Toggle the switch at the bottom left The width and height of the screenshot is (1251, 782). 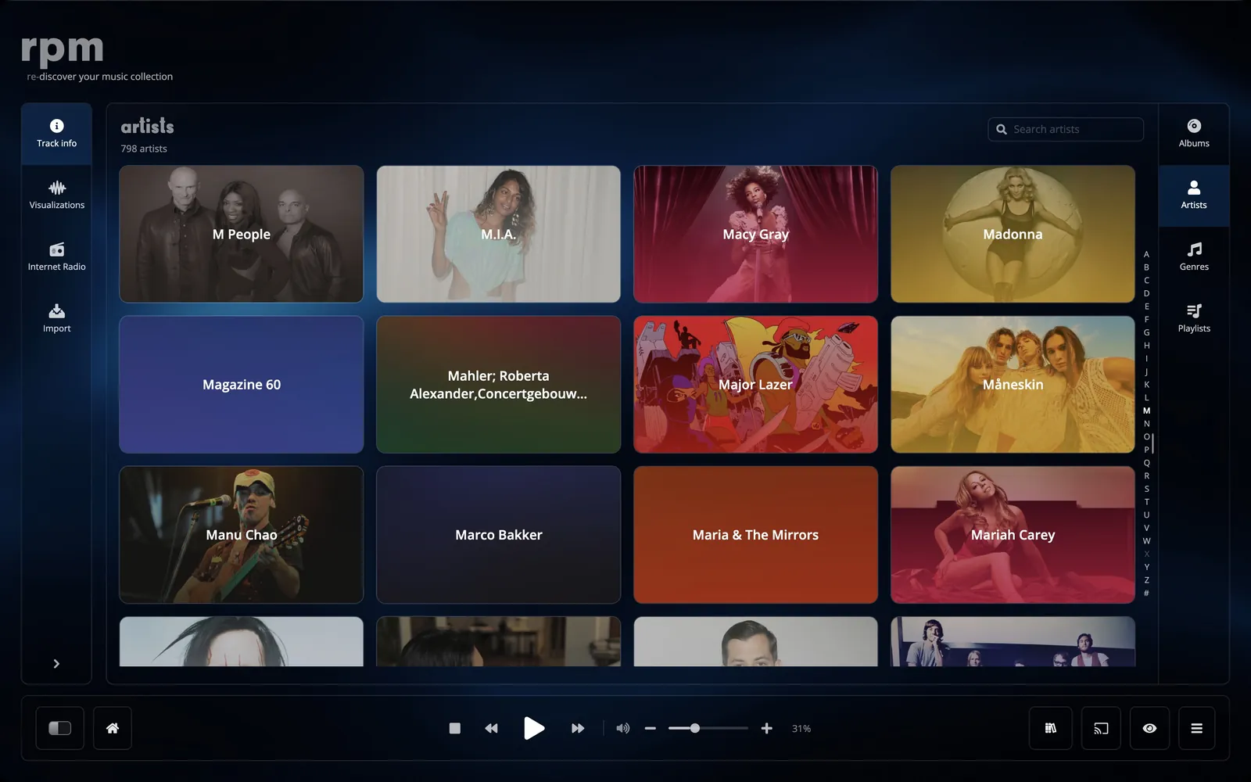[x=60, y=728]
